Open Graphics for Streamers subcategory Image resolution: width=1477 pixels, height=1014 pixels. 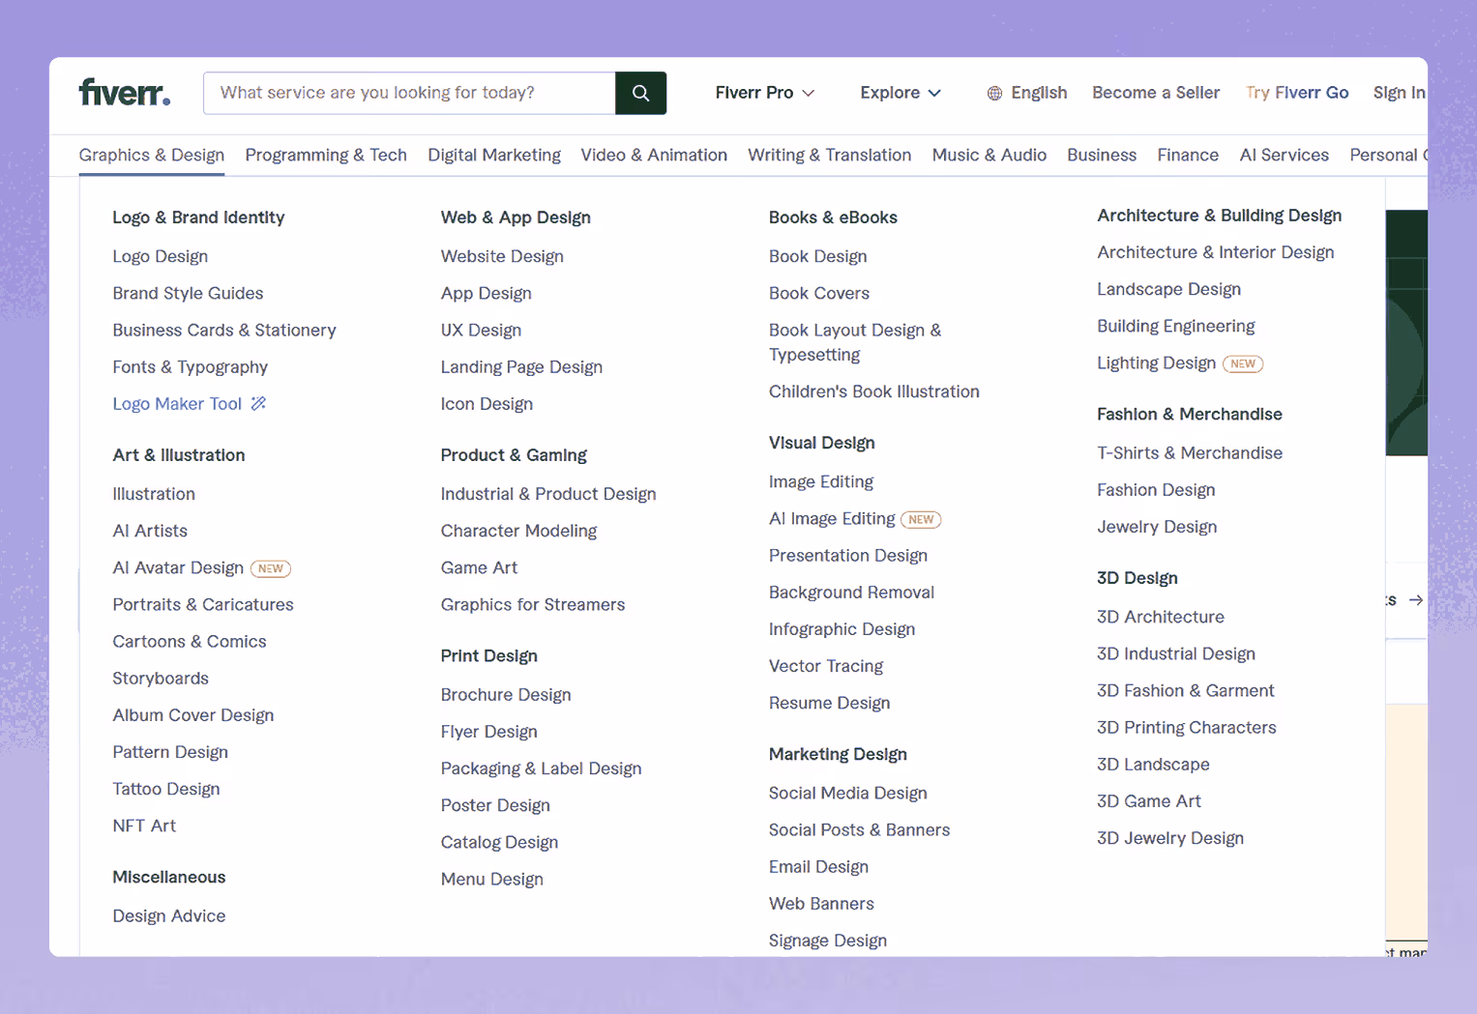pos(533,604)
